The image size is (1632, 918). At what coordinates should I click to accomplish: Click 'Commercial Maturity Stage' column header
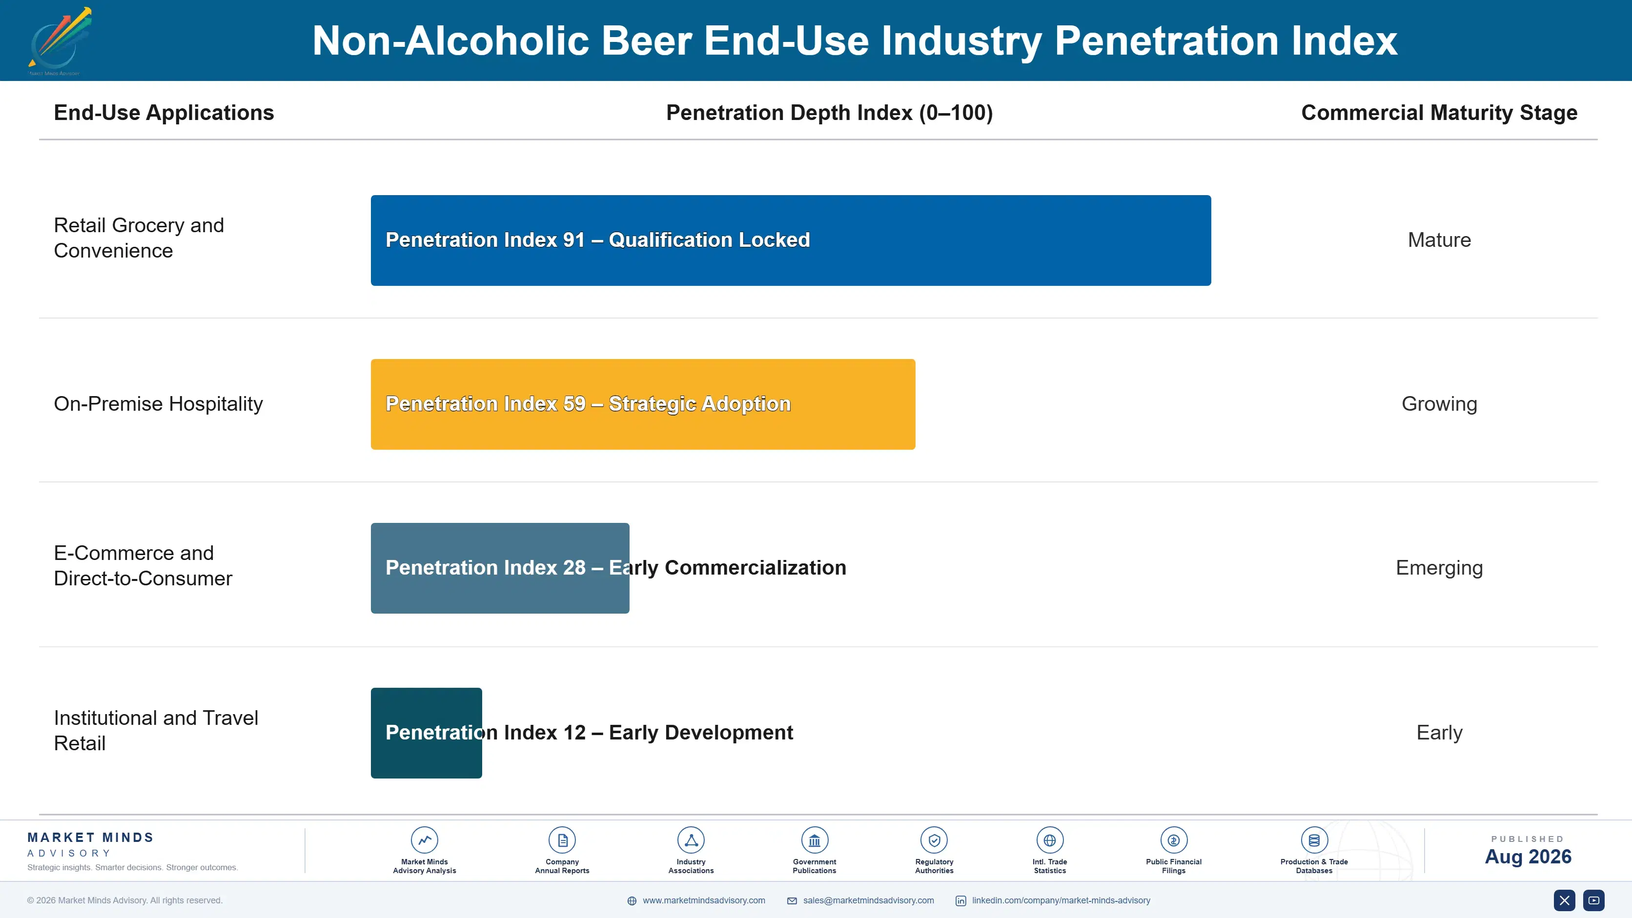(x=1439, y=113)
